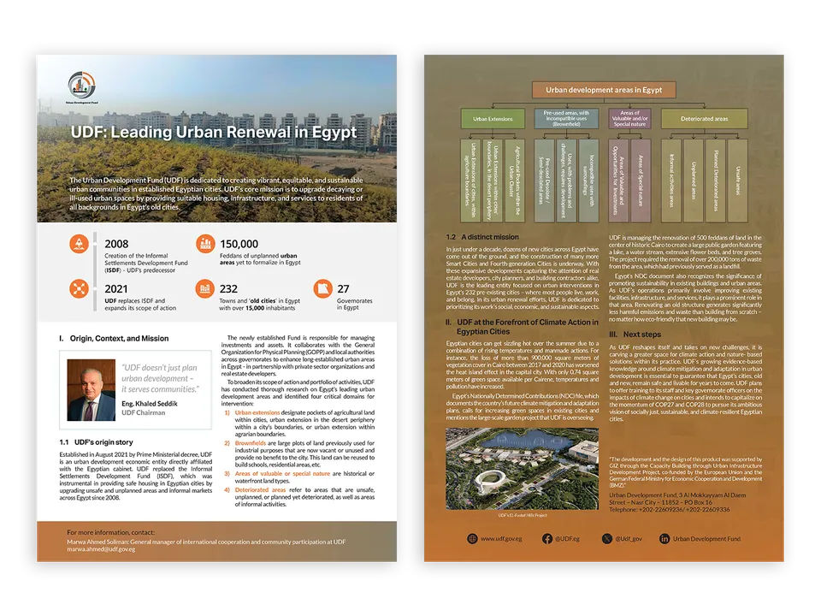Click the 'Deteriorated areas' diagram header box
Image resolution: width=821 pixels, height=616 pixels.
click(704, 119)
